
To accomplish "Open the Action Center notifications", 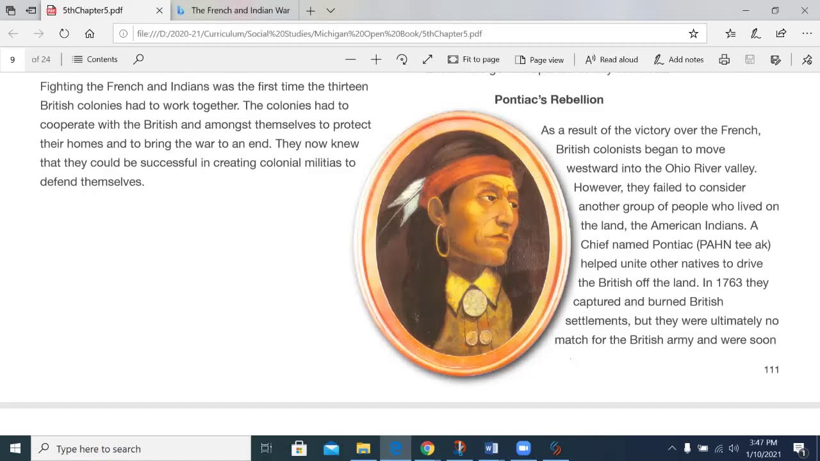I will [x=799, y=448].
